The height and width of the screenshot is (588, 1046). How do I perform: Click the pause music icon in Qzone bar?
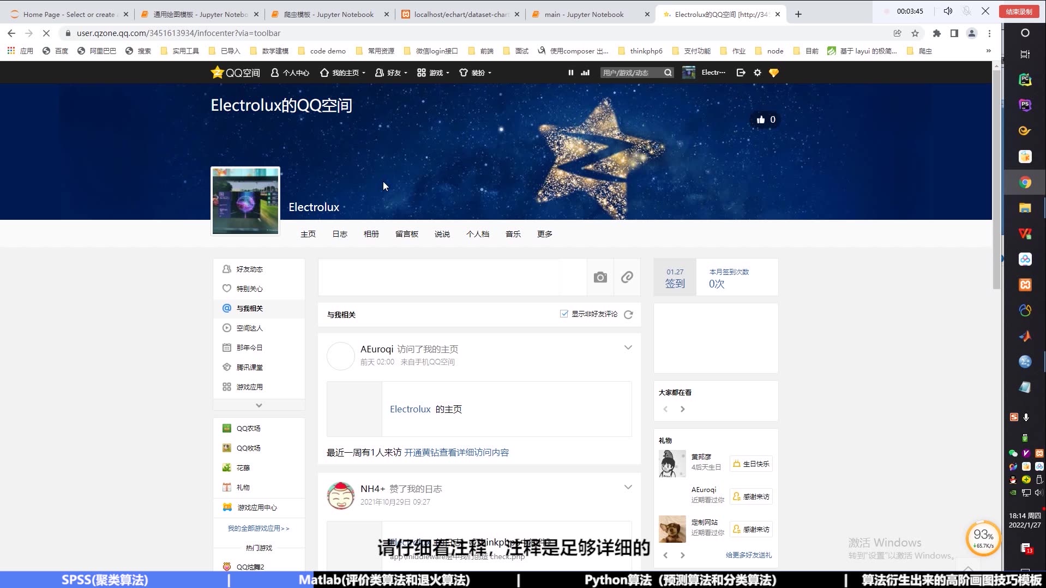(571, 73)
